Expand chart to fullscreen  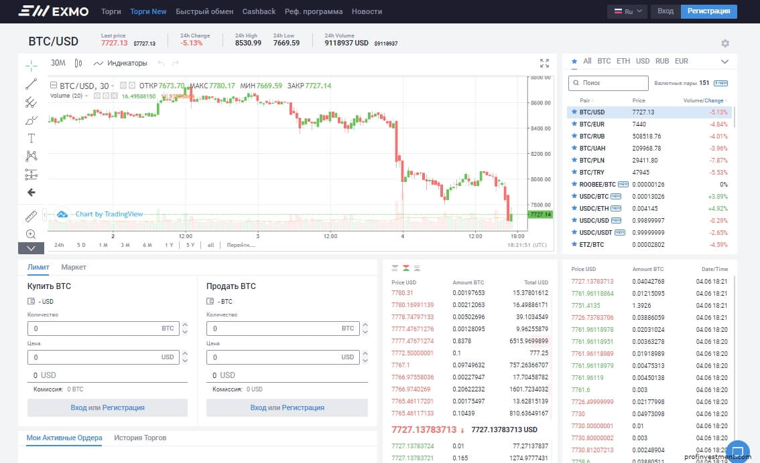[544, 64]
